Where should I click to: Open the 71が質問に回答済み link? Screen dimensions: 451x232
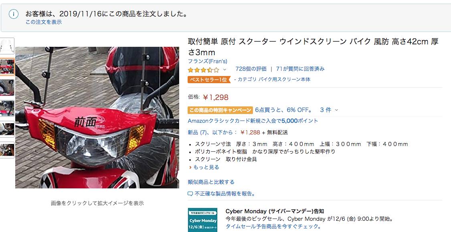click(x=300, y=69)
